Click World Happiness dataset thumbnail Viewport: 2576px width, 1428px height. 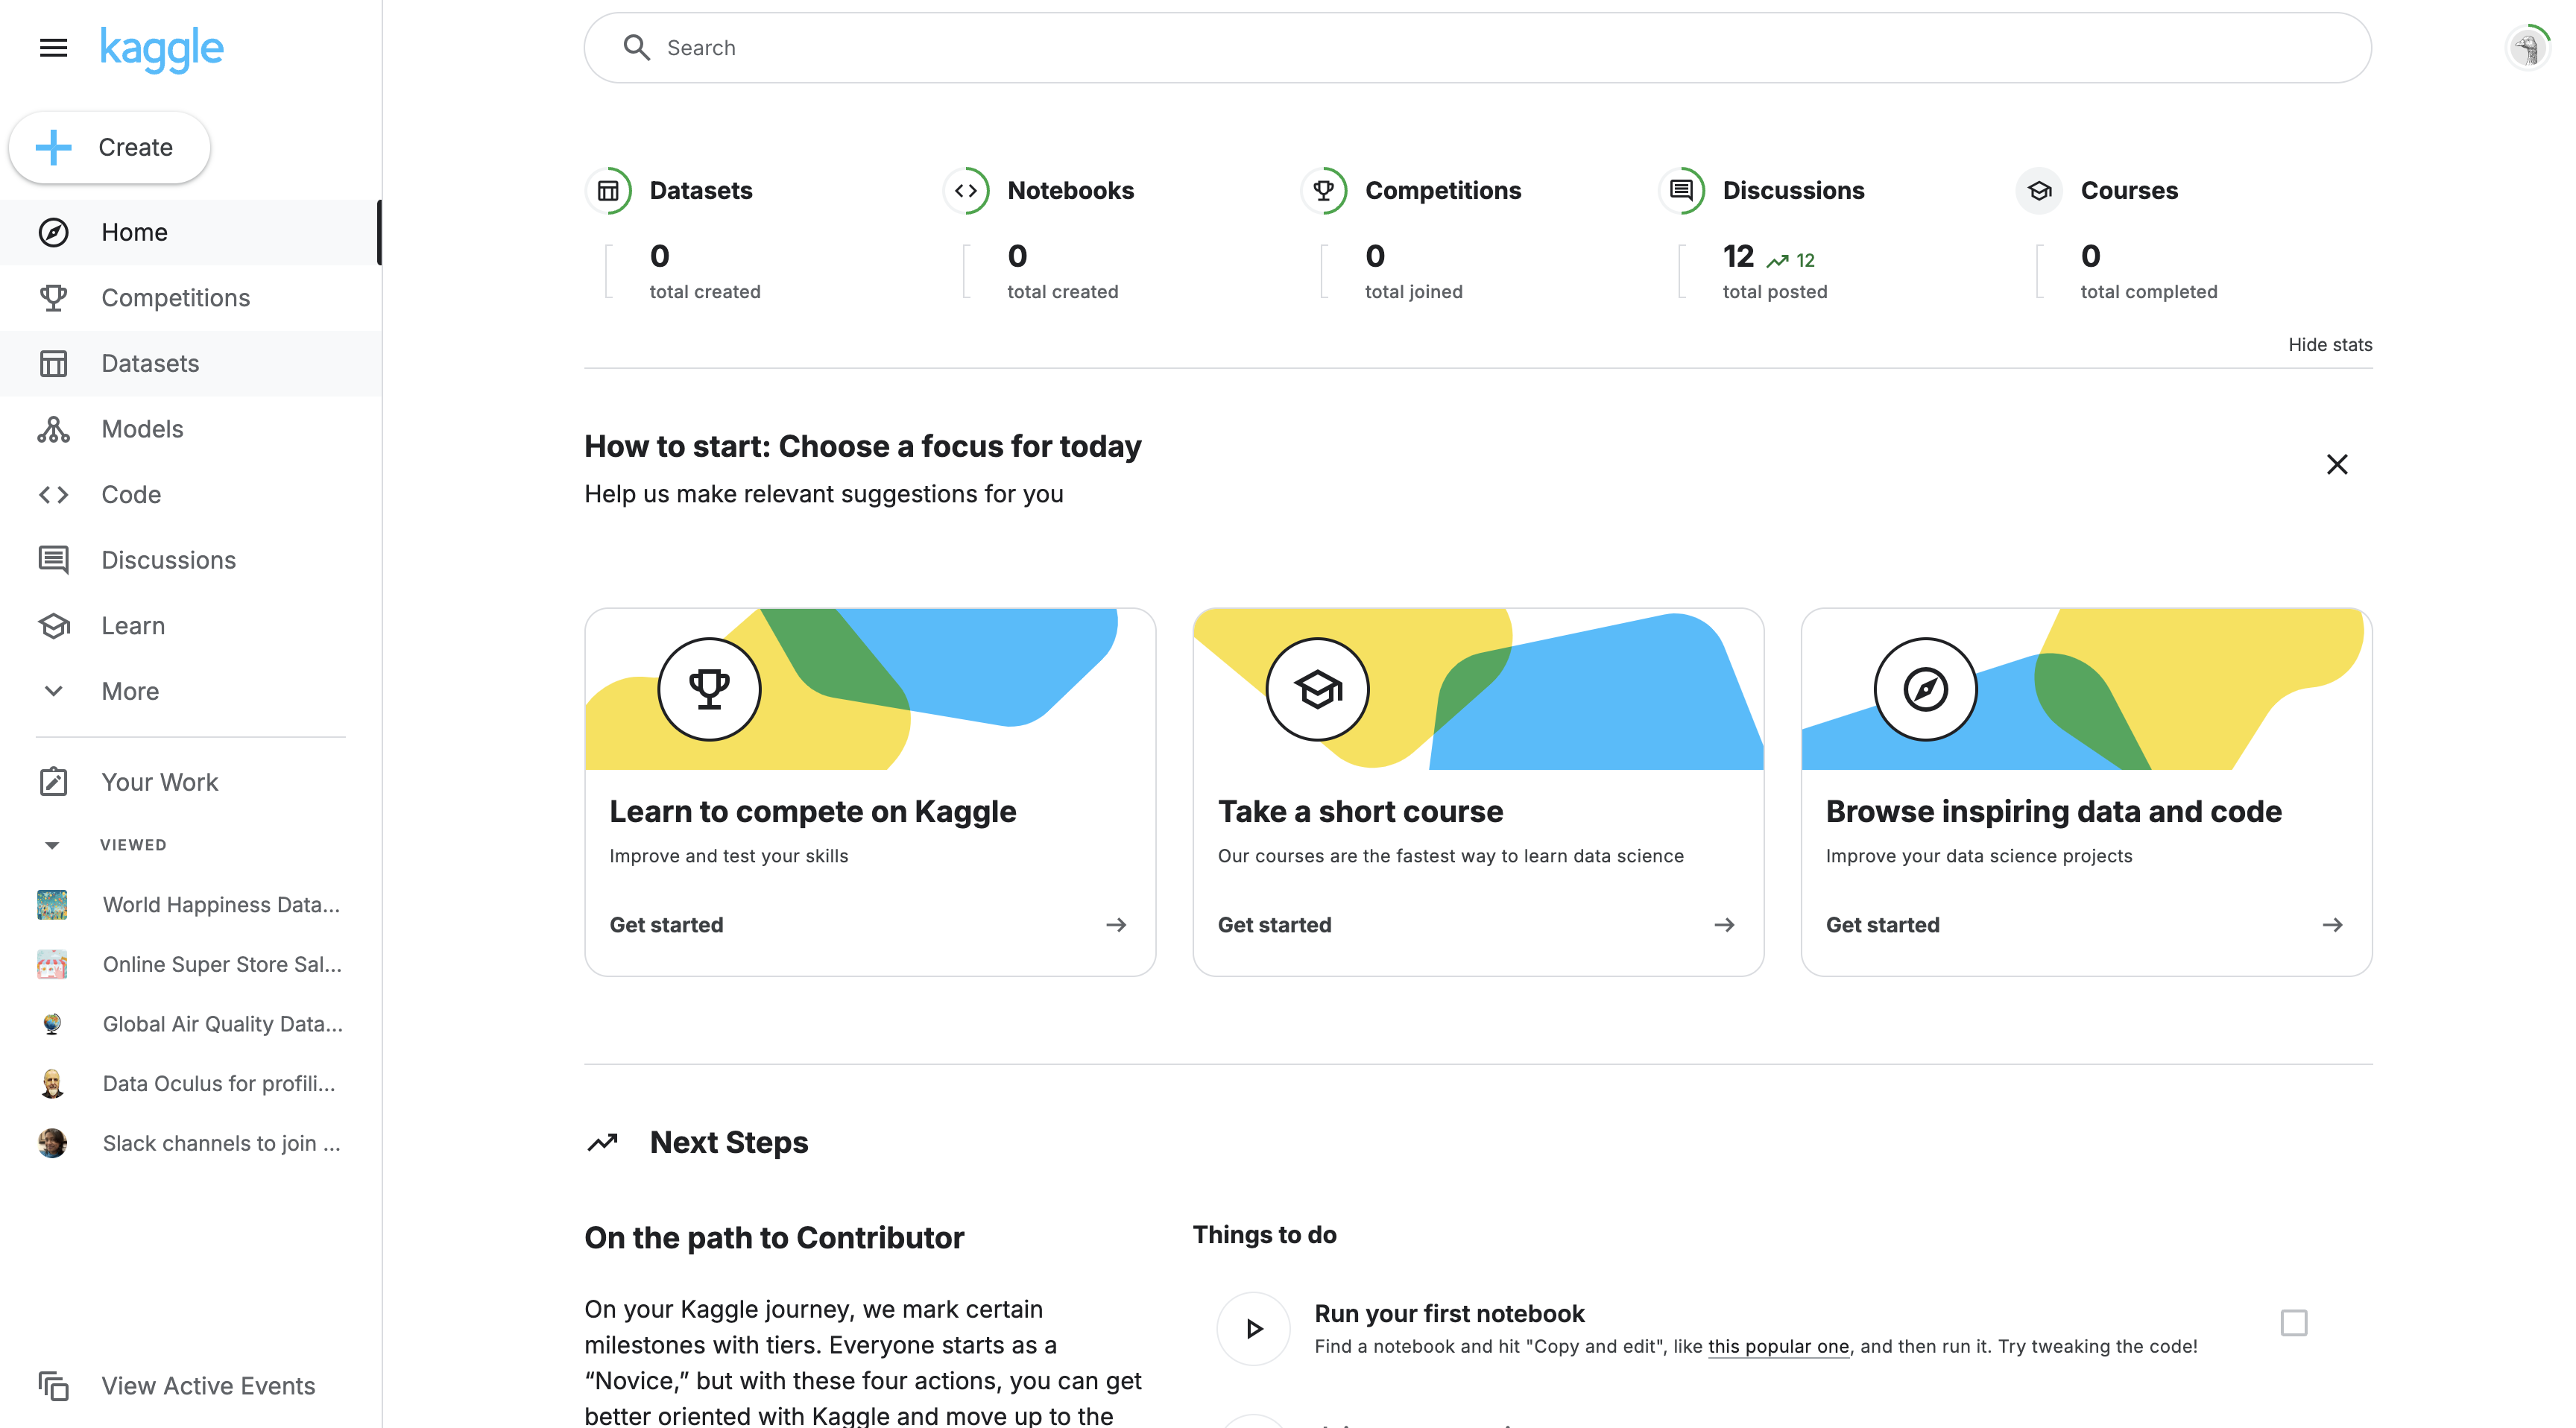coord(52,905)
